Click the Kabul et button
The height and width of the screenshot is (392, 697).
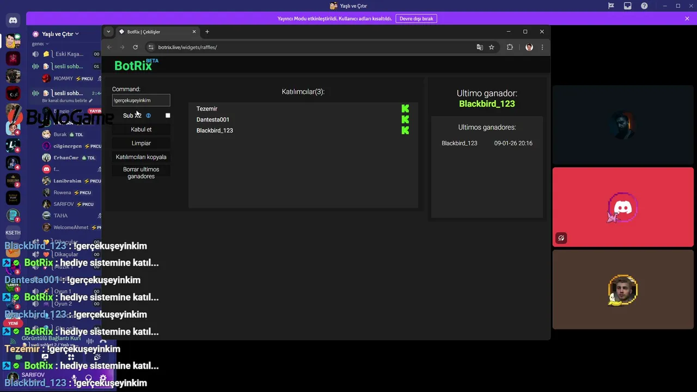pyautogui.click(x=141, y=130)
